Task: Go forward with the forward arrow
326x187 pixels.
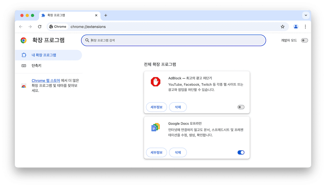Action: tap(30, 27)
